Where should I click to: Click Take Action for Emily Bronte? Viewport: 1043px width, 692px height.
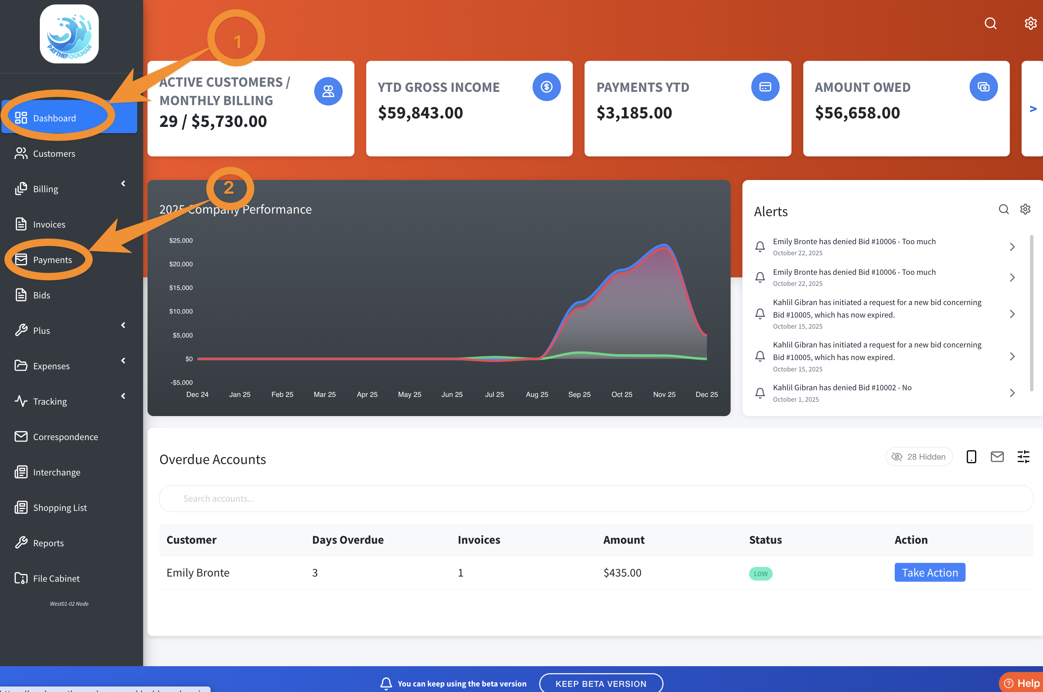[x=930, y=572]
